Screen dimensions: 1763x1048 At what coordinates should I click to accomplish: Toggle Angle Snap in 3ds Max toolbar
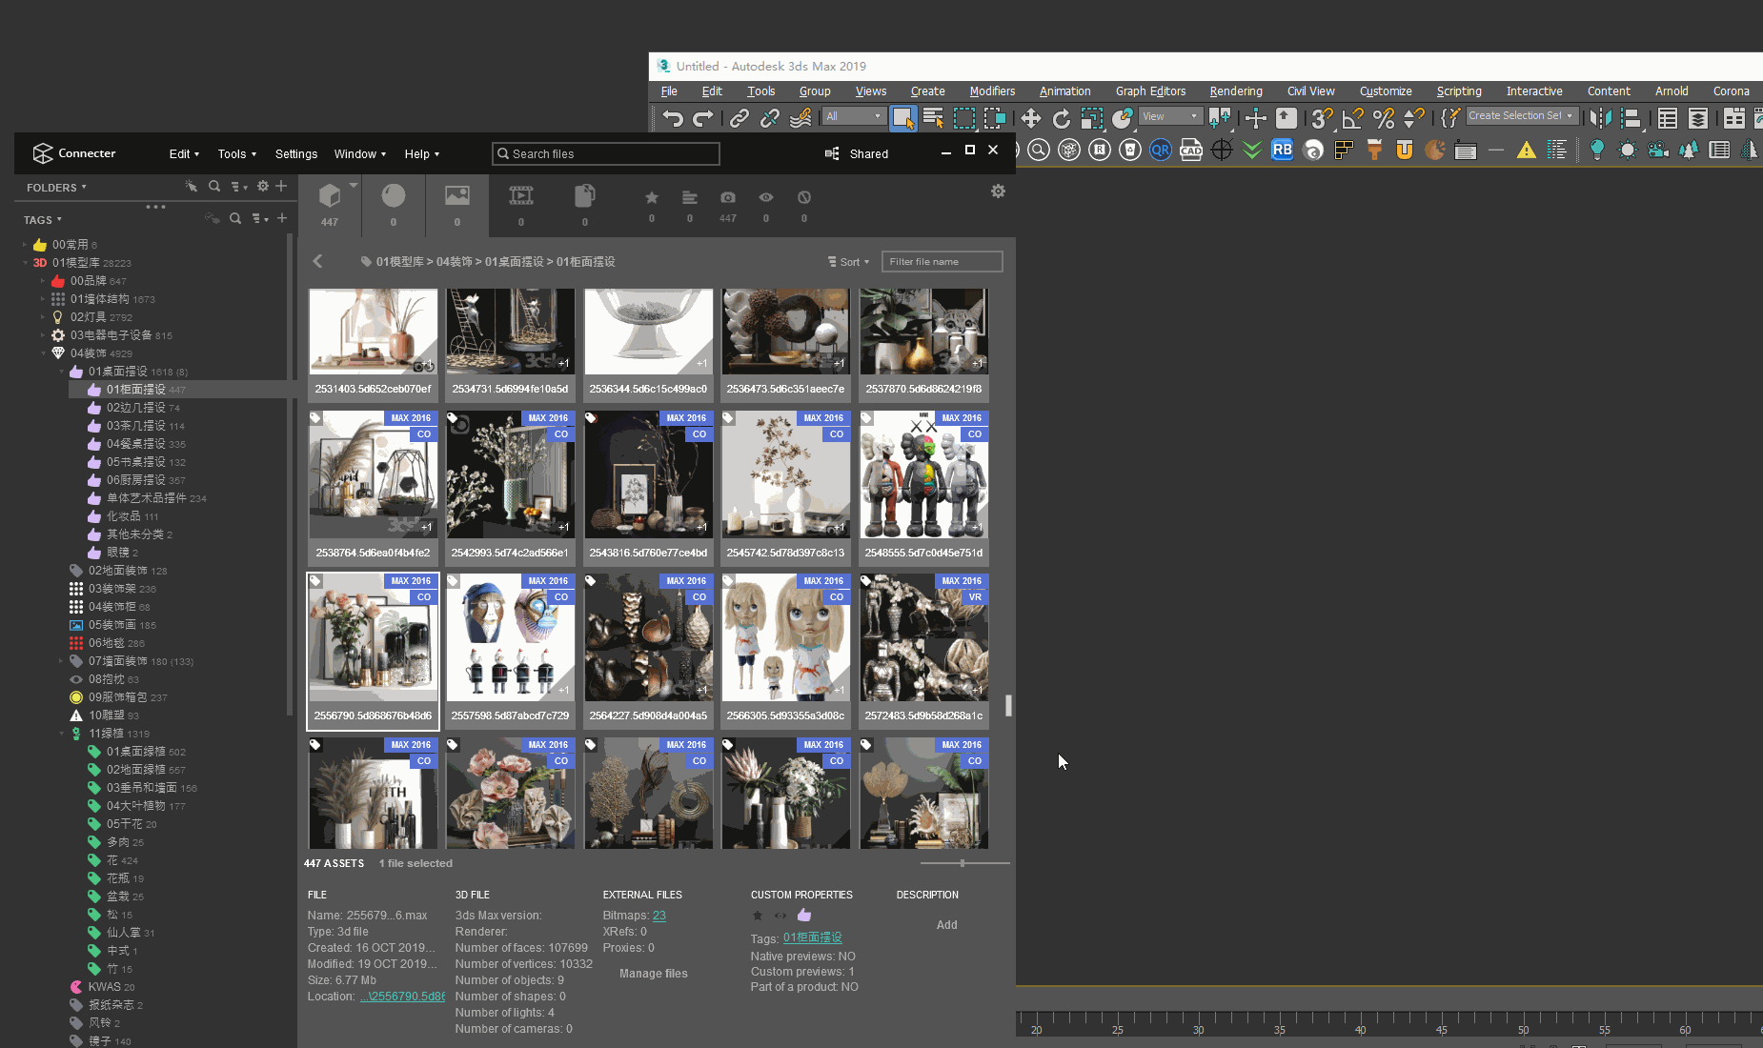click(x=1352, y=118)
